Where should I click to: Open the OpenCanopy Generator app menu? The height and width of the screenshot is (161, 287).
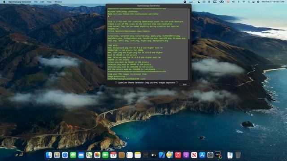[20, 2]
